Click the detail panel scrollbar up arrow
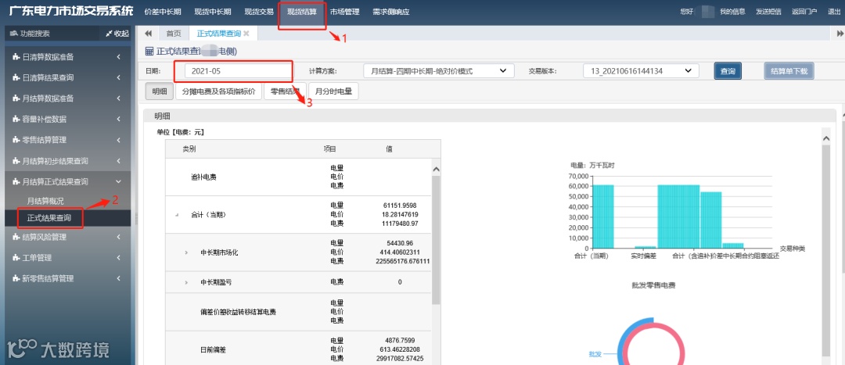Image resolution: width=845 pixels, height=365 pixels. tap(825, 139)
